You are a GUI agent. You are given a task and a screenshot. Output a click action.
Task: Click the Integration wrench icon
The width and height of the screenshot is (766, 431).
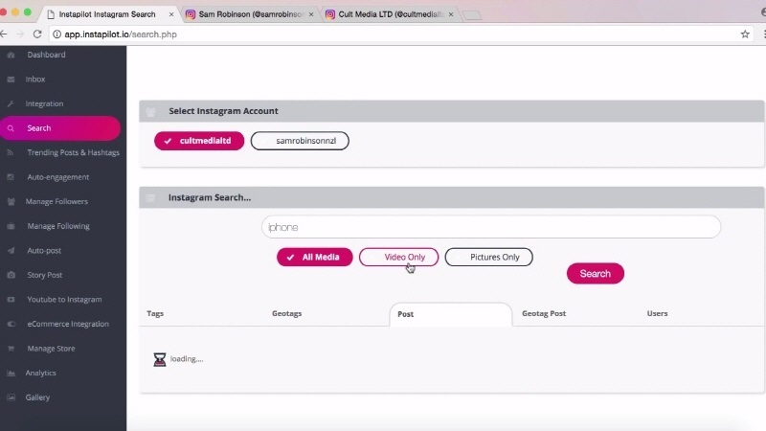[x=11, y=103]
